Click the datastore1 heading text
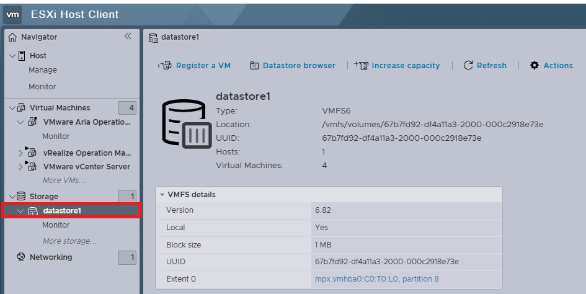This screenshot has width=586, height=294. point(243,96)
